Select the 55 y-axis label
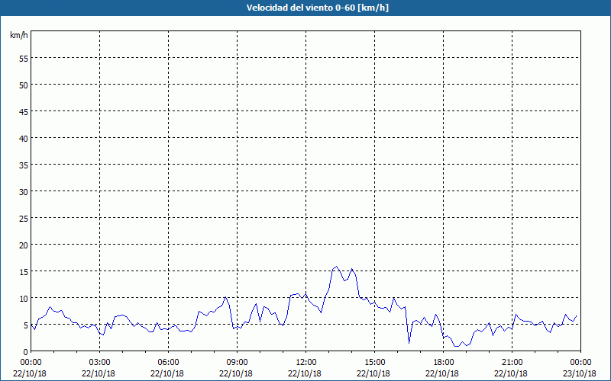Screen dimensions: 611x381 coord(24,59)
